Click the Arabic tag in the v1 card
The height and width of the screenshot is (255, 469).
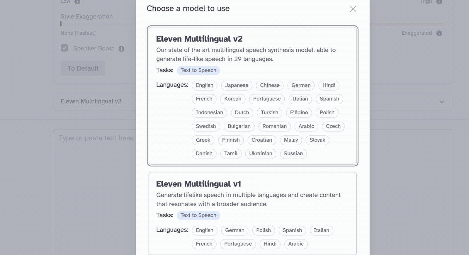tap(296, 244)
